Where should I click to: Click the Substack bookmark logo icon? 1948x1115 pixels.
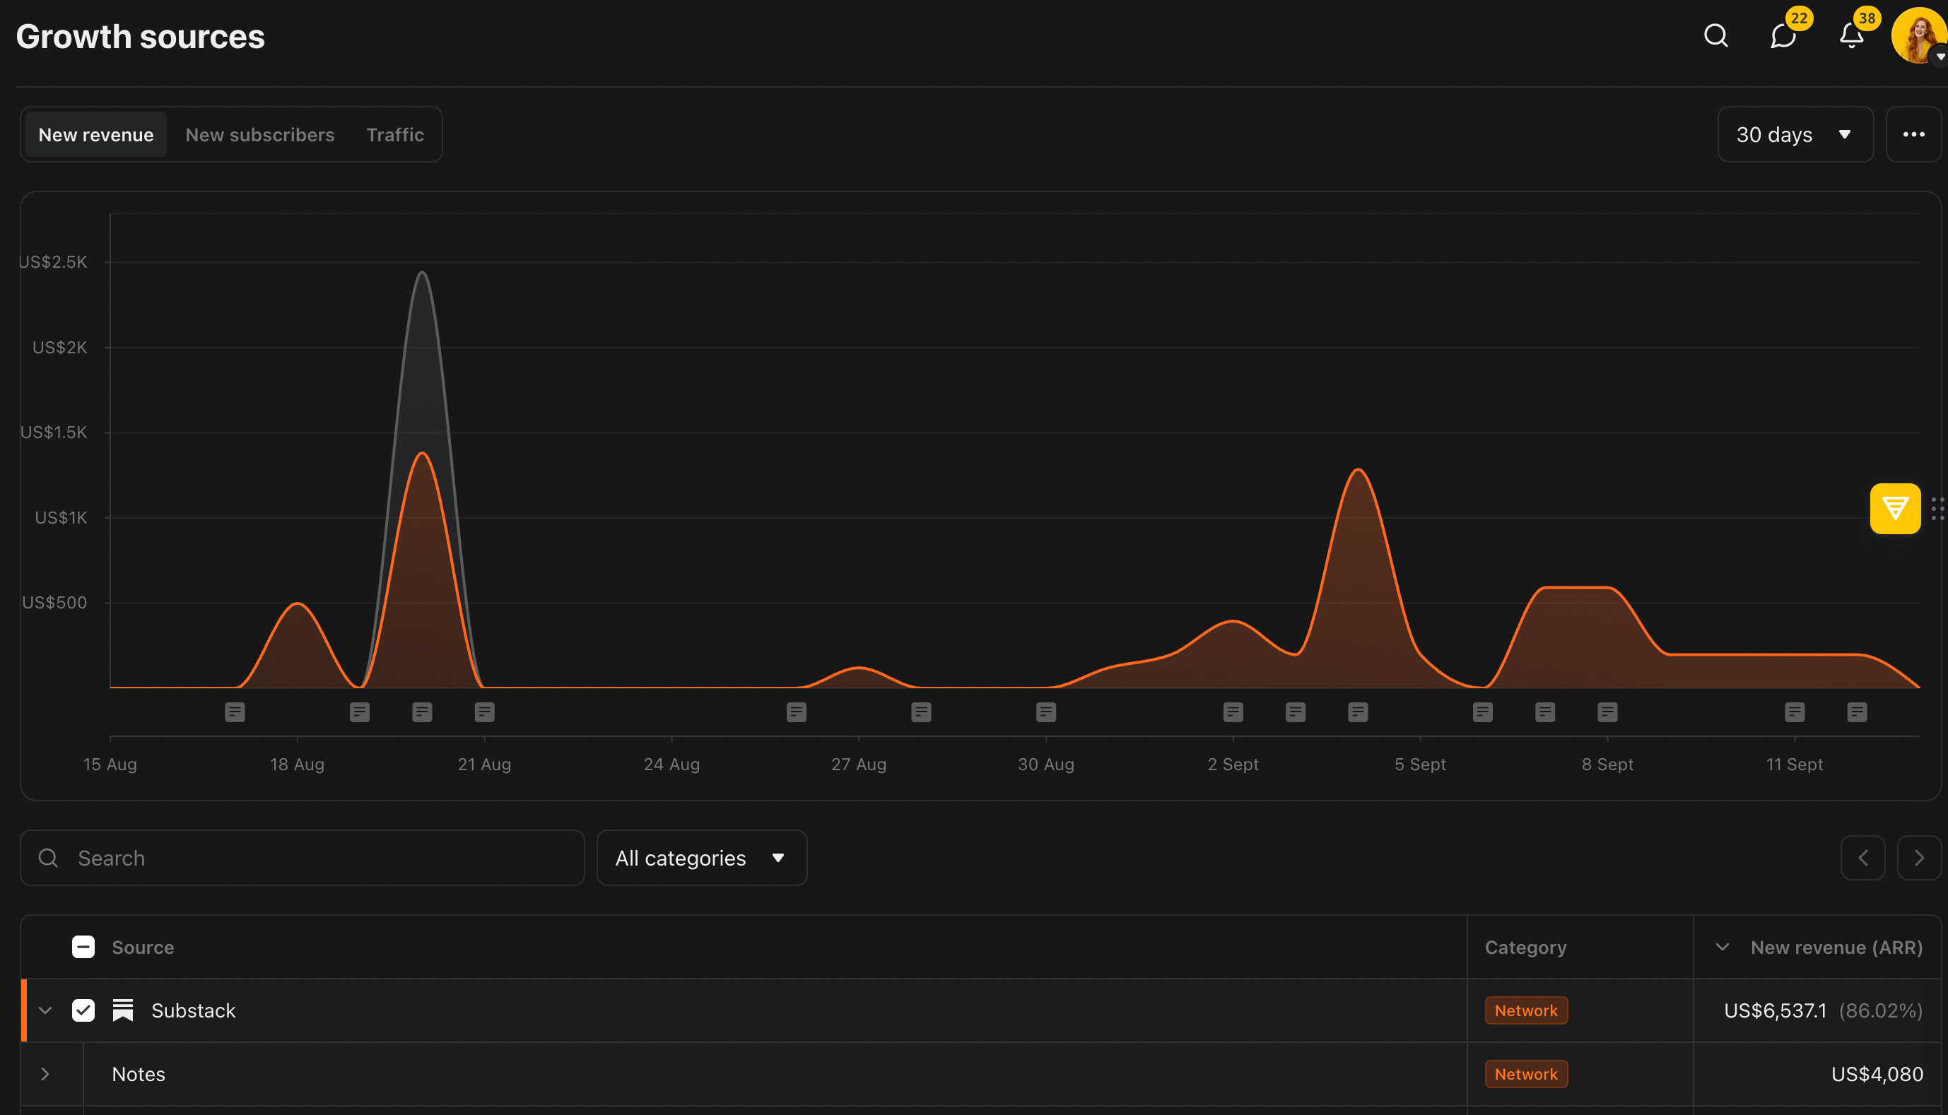coord(122,1010)
